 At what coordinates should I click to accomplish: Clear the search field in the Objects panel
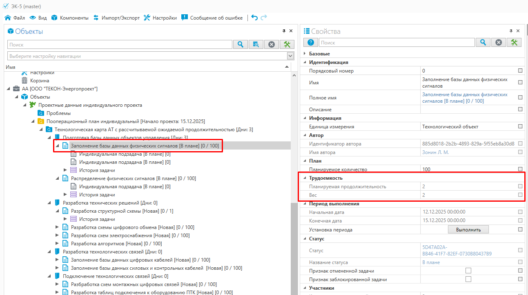[x=272, y=44]
